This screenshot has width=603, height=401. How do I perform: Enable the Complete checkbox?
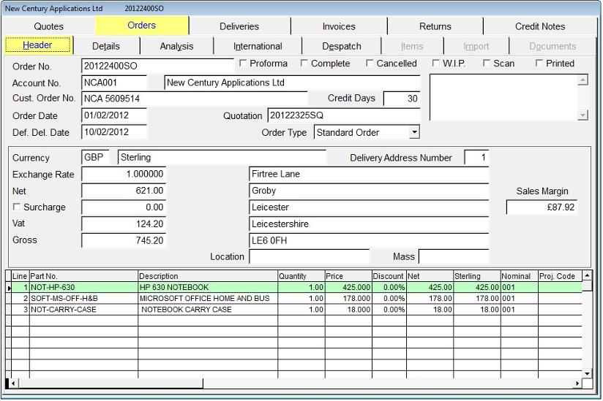click(x=304, y=64)
